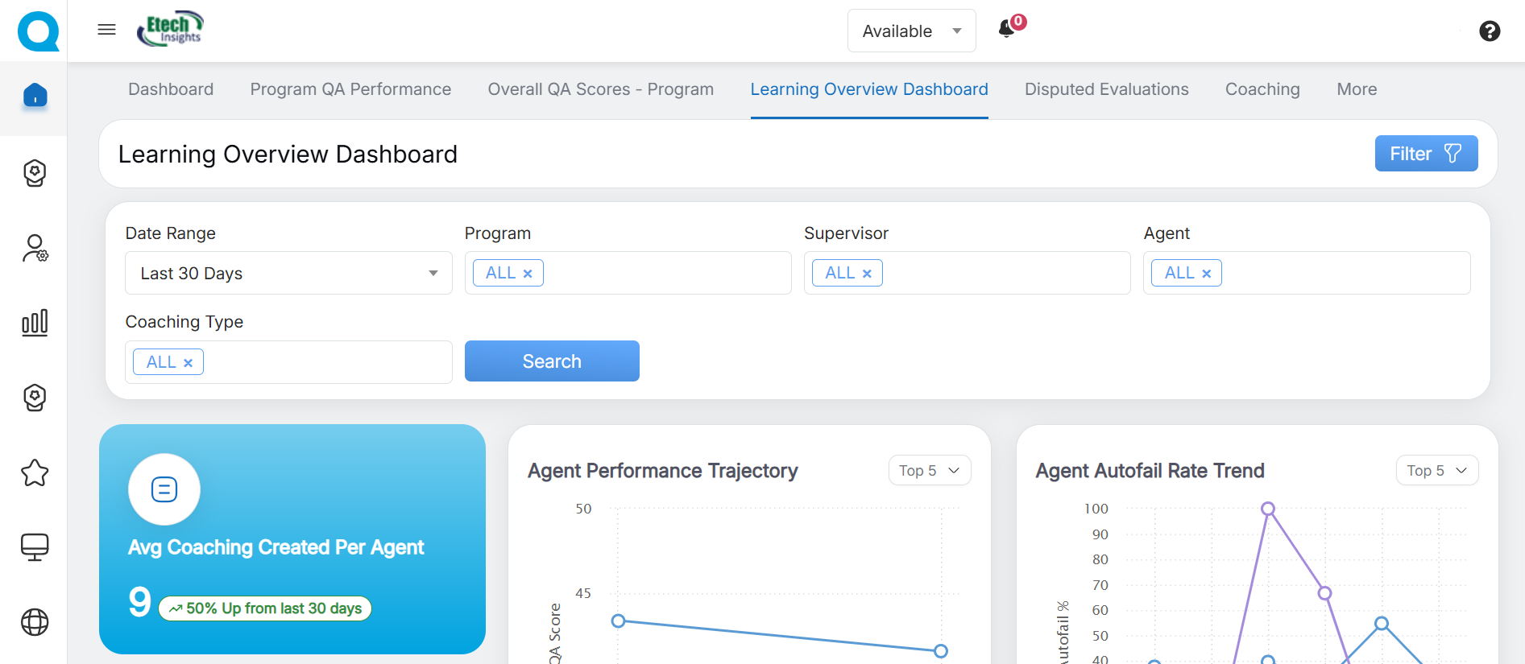Click inside the Agent filter field

(1345, 274)
